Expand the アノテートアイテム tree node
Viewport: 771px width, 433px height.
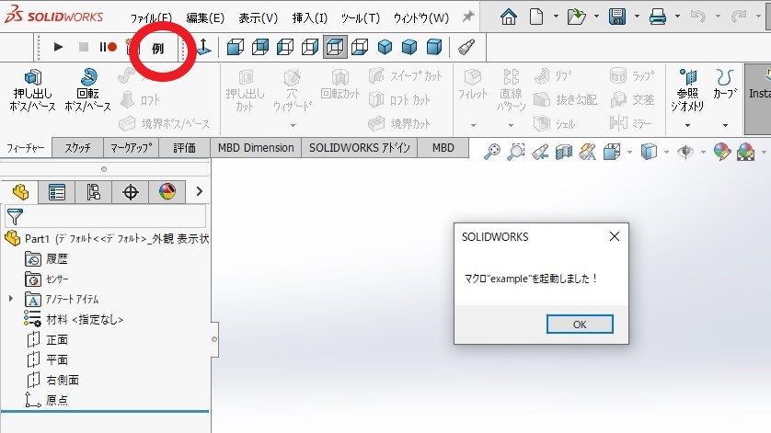pyautogui.click(x=11, y=299)
